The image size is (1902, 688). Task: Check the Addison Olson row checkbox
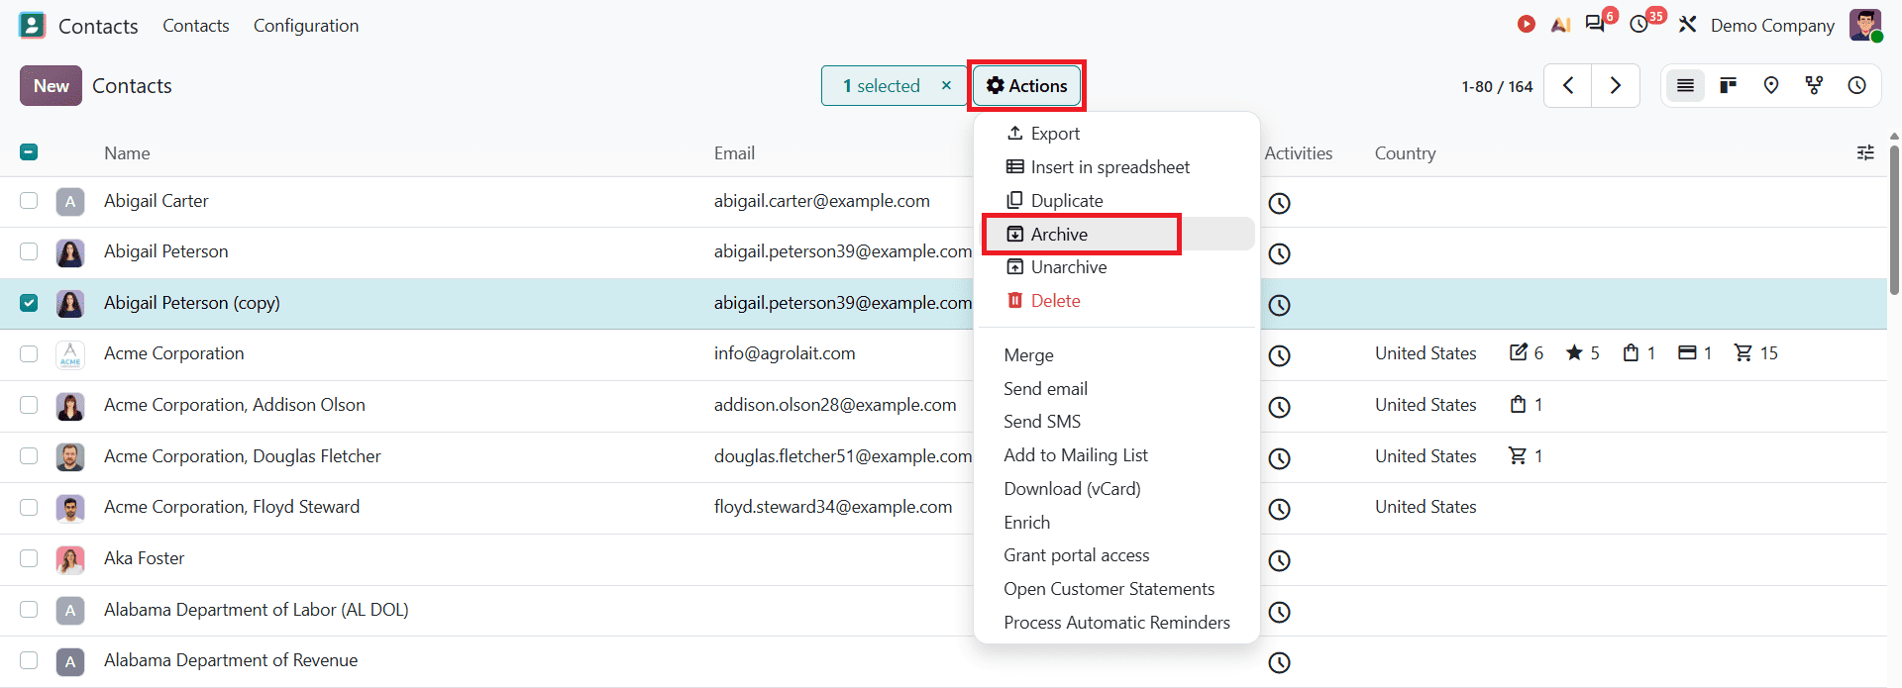pyautogui.click(x=29, y=405)
